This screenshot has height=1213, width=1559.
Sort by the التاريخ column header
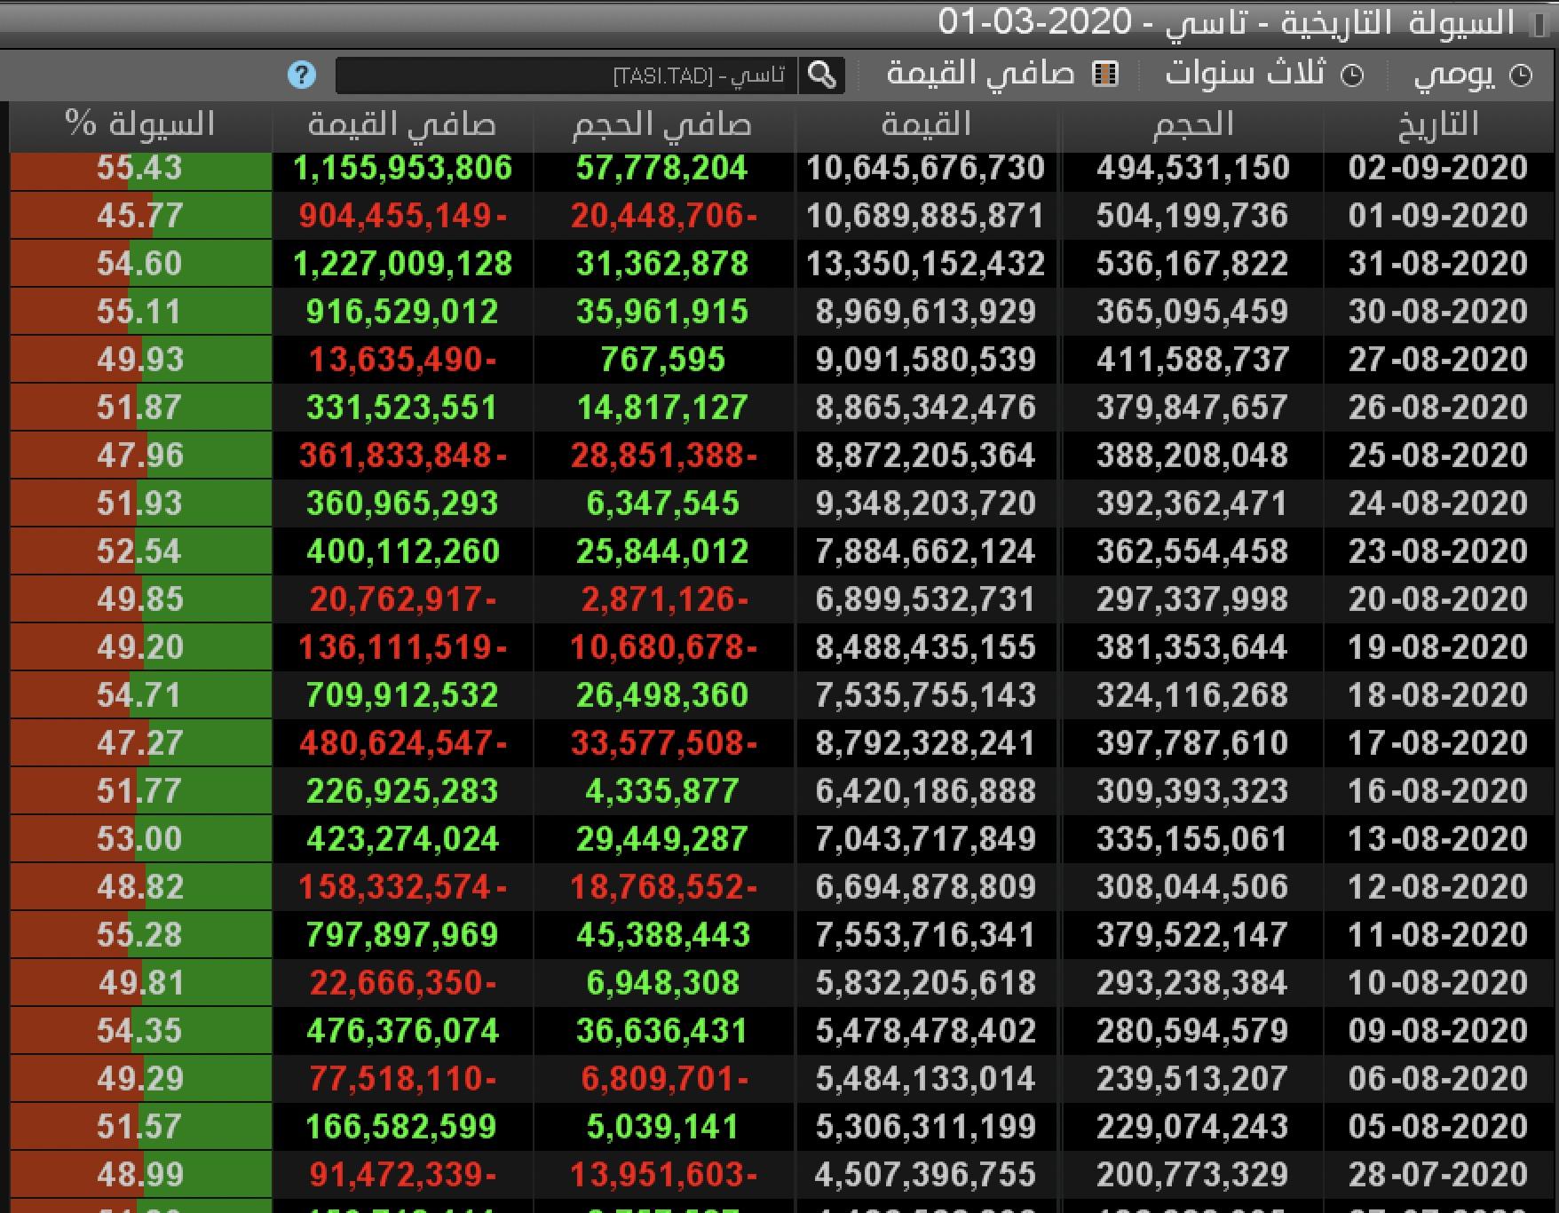(x=1438, y=124)
